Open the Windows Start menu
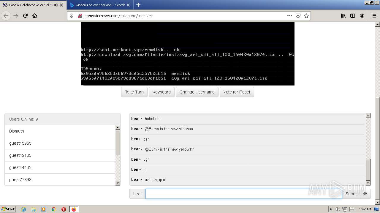Image resolution: width=380 pixels, height=213 pixels. 8,209
